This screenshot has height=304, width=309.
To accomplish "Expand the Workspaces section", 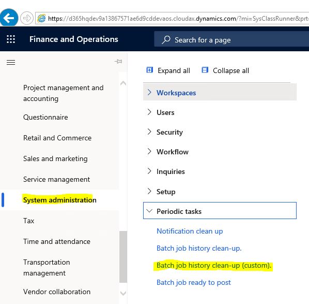I will tap(220, 92).
